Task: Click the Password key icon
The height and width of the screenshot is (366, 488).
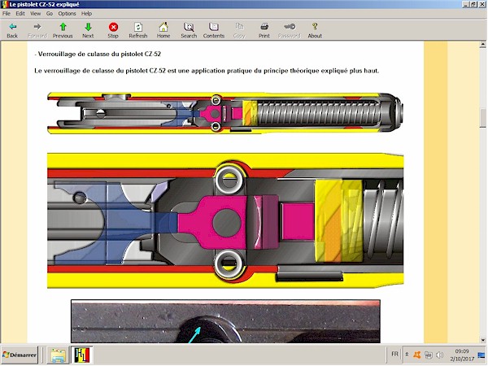Action: 290,31
